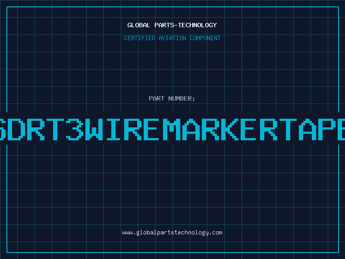Select the CERTIFIED AVIATION COMPONENT subtitle
Viewport: 345px width, 259px height.
pos(172,38)
